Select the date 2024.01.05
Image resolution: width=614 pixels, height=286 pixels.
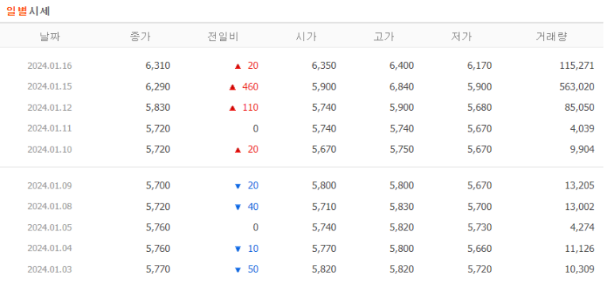coord(50,227)
